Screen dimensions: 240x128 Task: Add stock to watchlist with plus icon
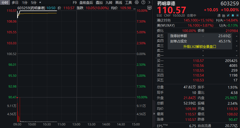click(237, 16)
